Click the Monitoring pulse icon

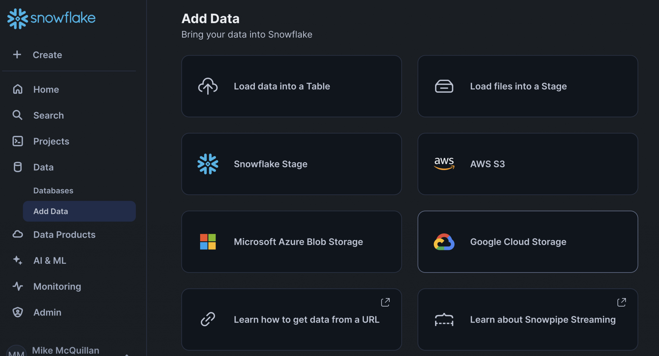click(18, 286)
